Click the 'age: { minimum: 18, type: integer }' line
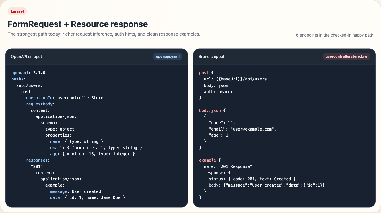Viewport: 381px width, 213px height. [92, 154]
